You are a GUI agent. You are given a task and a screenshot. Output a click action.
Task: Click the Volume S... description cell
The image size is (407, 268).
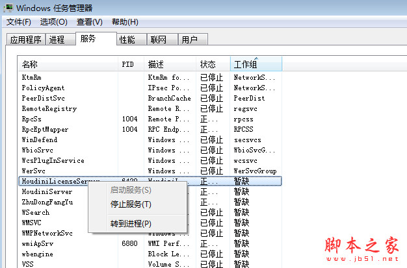tap(168, 264)
